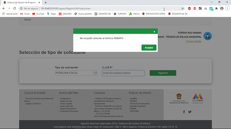Bookmark this page with the star icon

click(182, 9)
